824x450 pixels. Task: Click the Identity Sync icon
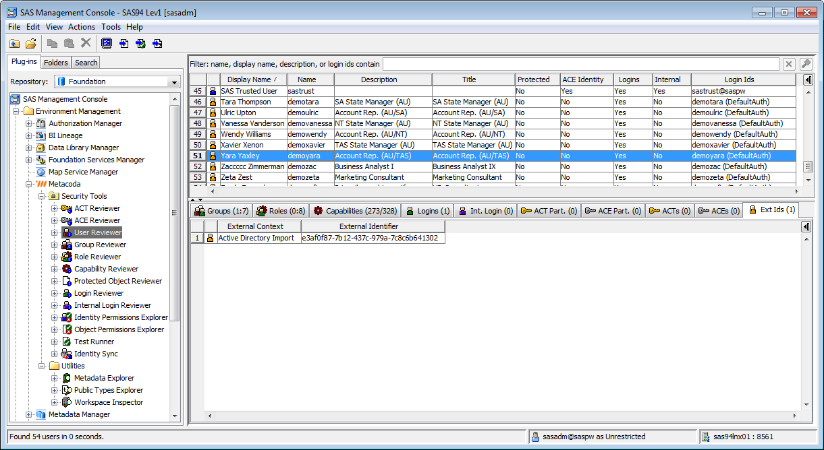point(67,354)
